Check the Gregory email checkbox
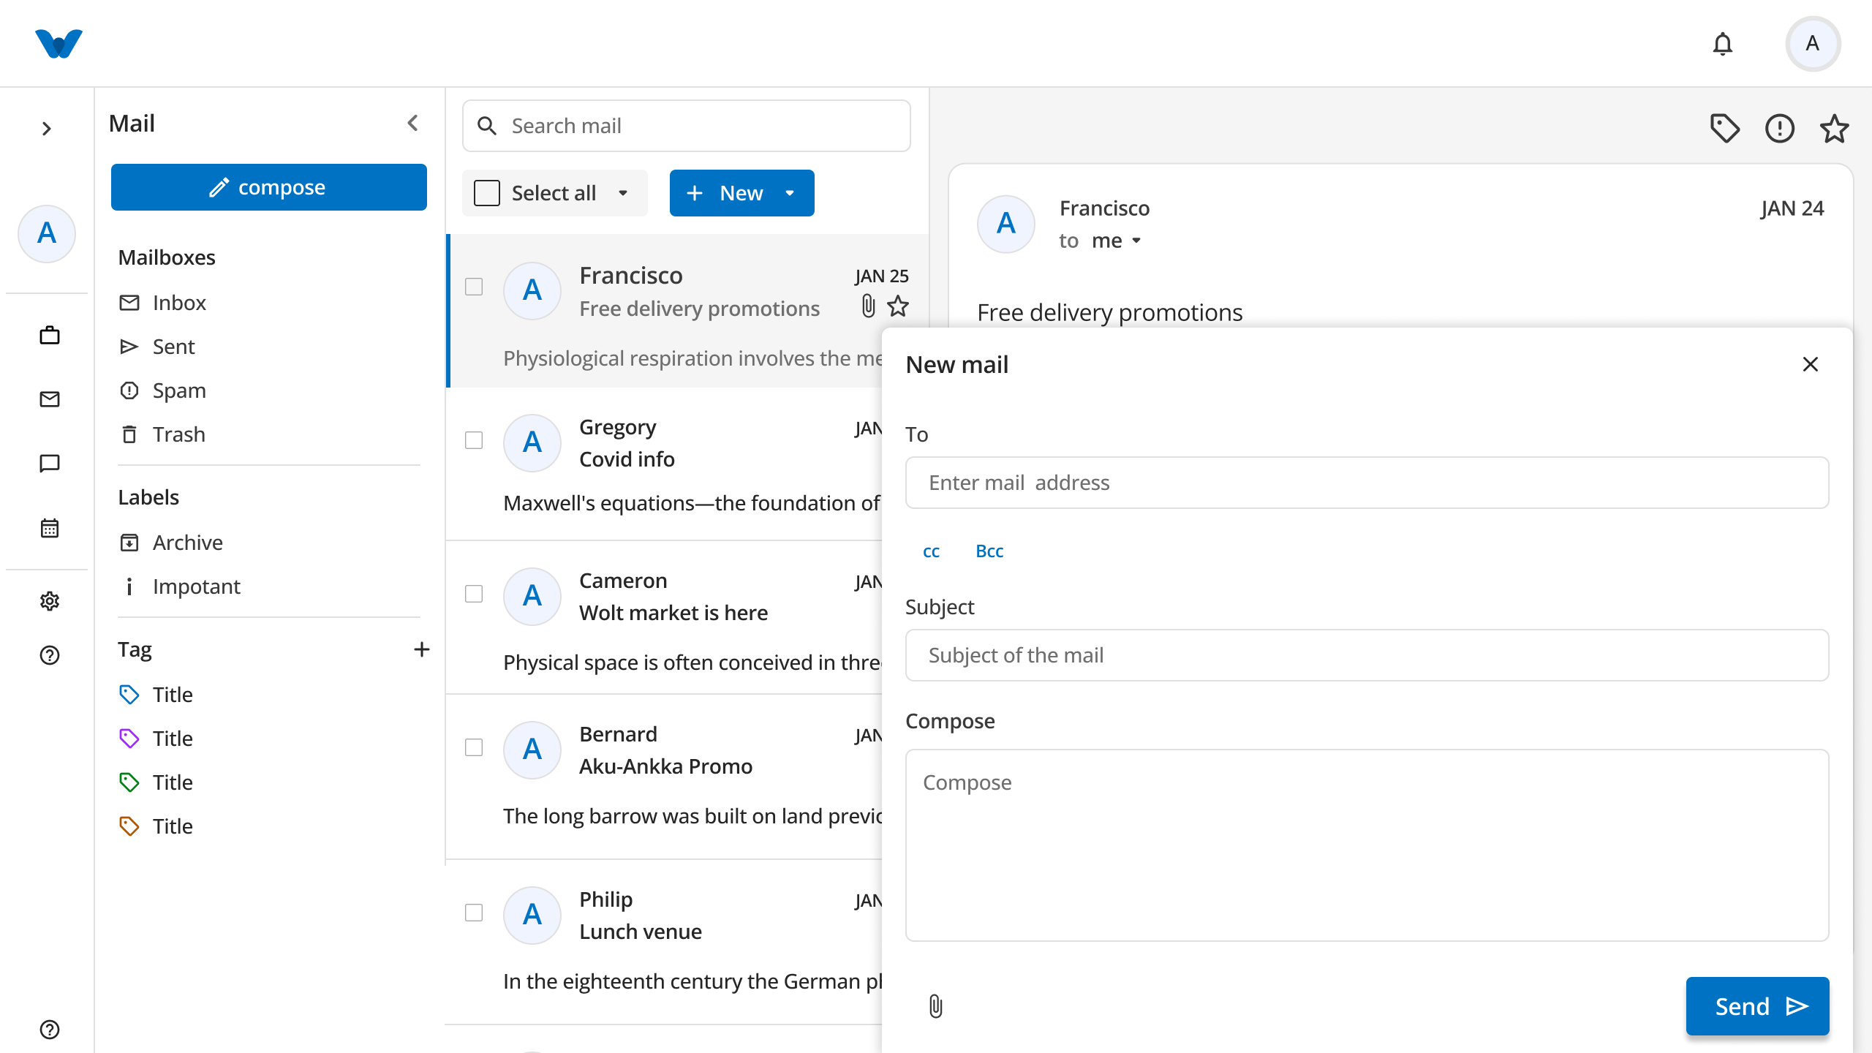1872x1053 pixels. 474,440
